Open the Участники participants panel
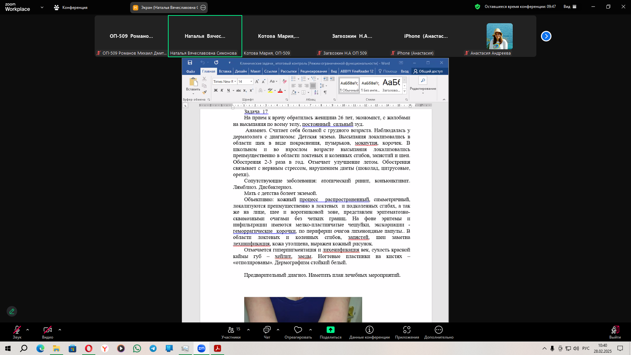Viewport: 631px width, 355px height. coord(231,332)
